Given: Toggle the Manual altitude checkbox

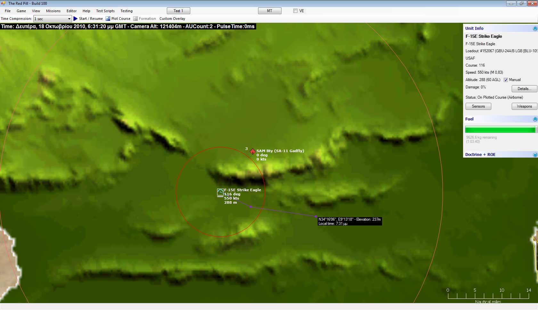Looking at the screenshot, I should pyautogui.click(x=506, y=80).
